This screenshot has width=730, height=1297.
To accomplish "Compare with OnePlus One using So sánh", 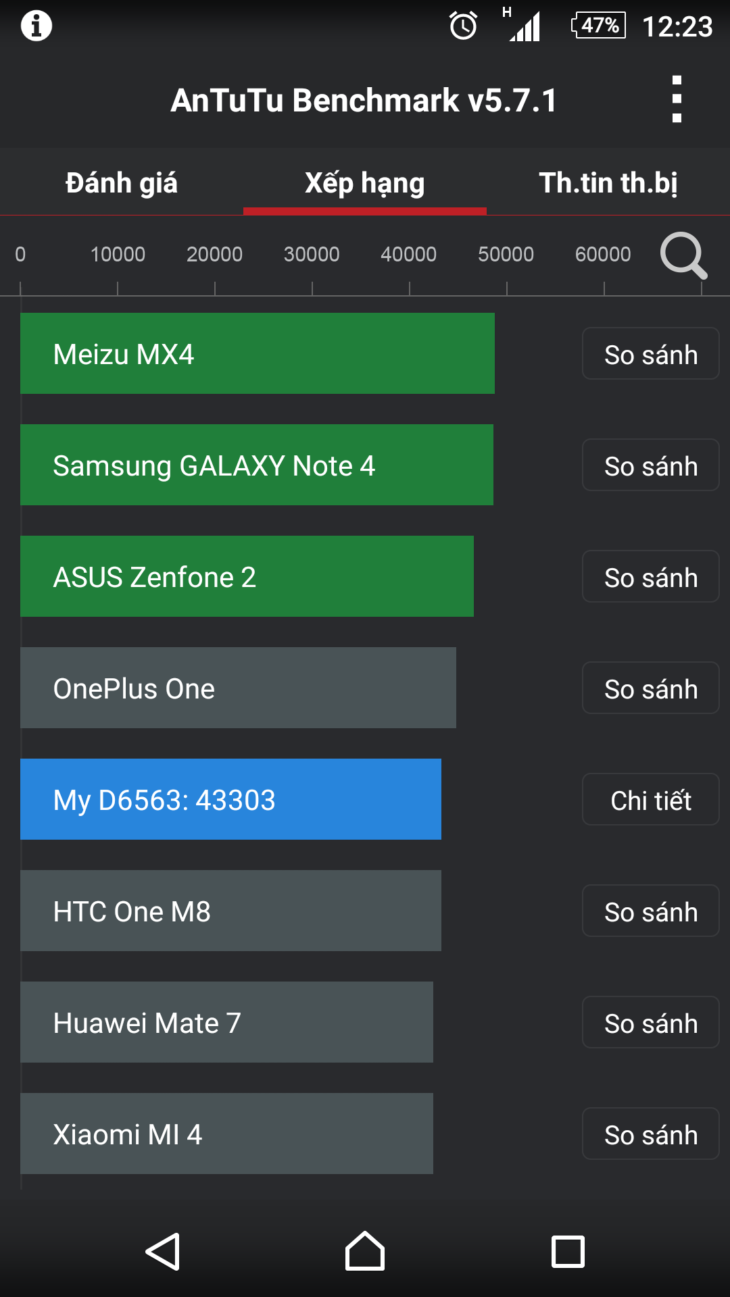I will [650, 688].
